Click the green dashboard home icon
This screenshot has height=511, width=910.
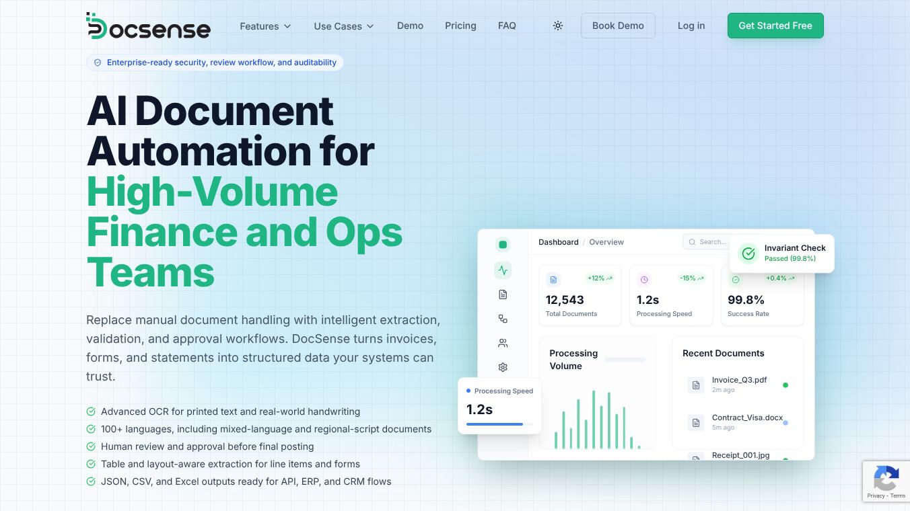503,244
